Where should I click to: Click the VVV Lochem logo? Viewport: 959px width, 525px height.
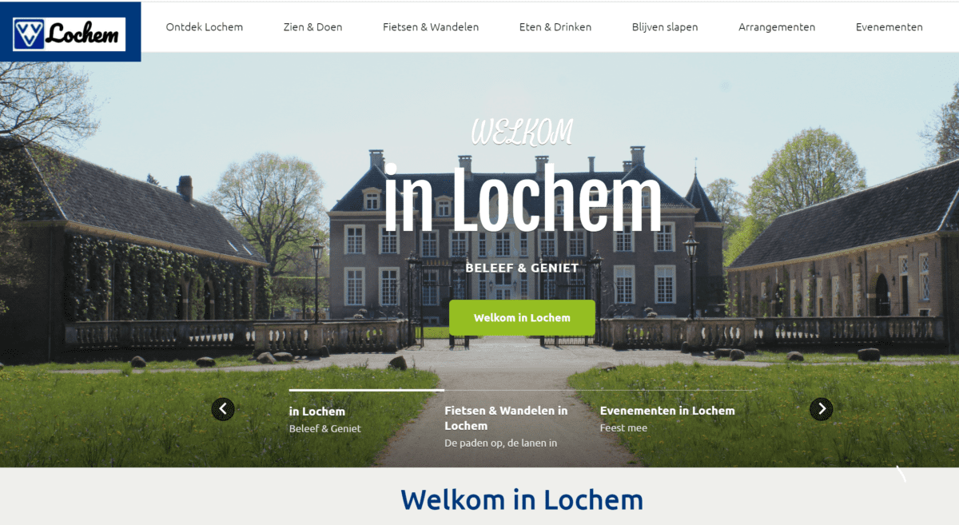click(70, 34)
